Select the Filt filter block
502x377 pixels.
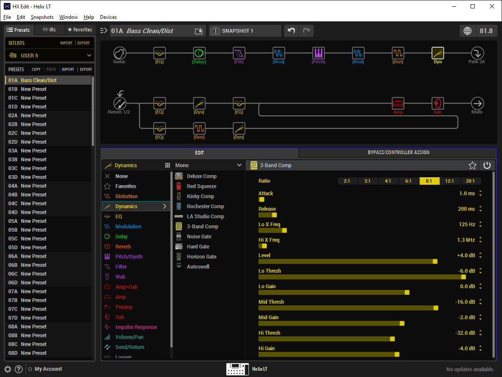(239, 53)
